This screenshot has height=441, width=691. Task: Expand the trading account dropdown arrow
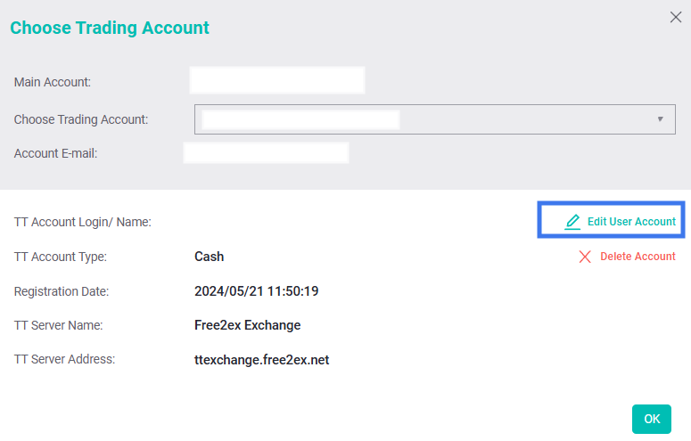[x=660, y=118]
